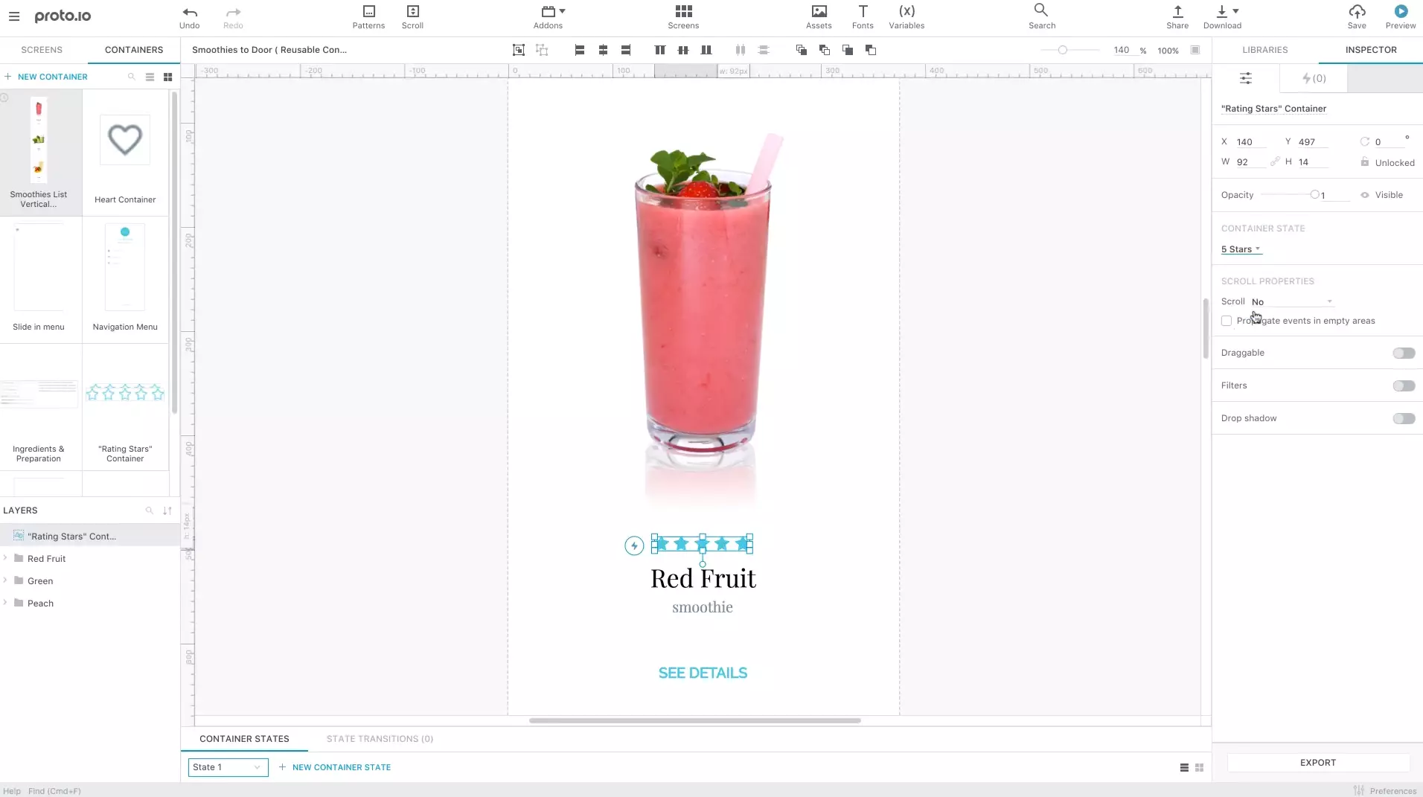Click the group items icon
Viewport: 1423px width, 797px height.
point(519,50)
